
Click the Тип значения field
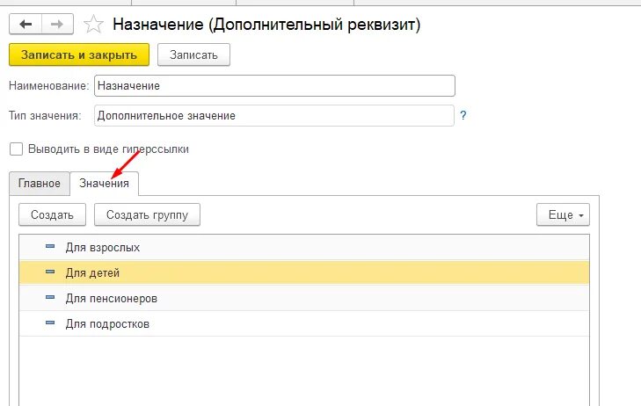pyautogui.click(x=273, y=116)
